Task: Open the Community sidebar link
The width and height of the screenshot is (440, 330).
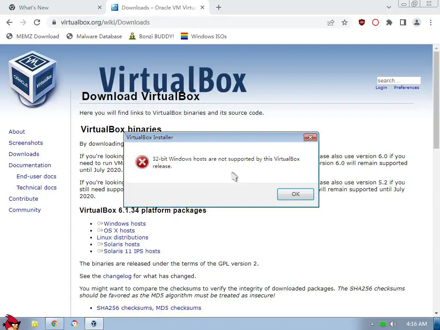Action: (24, 210)
